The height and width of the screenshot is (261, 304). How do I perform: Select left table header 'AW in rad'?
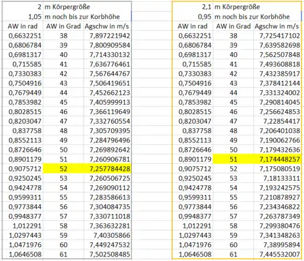pyautogui.click(x=23, y=26)
